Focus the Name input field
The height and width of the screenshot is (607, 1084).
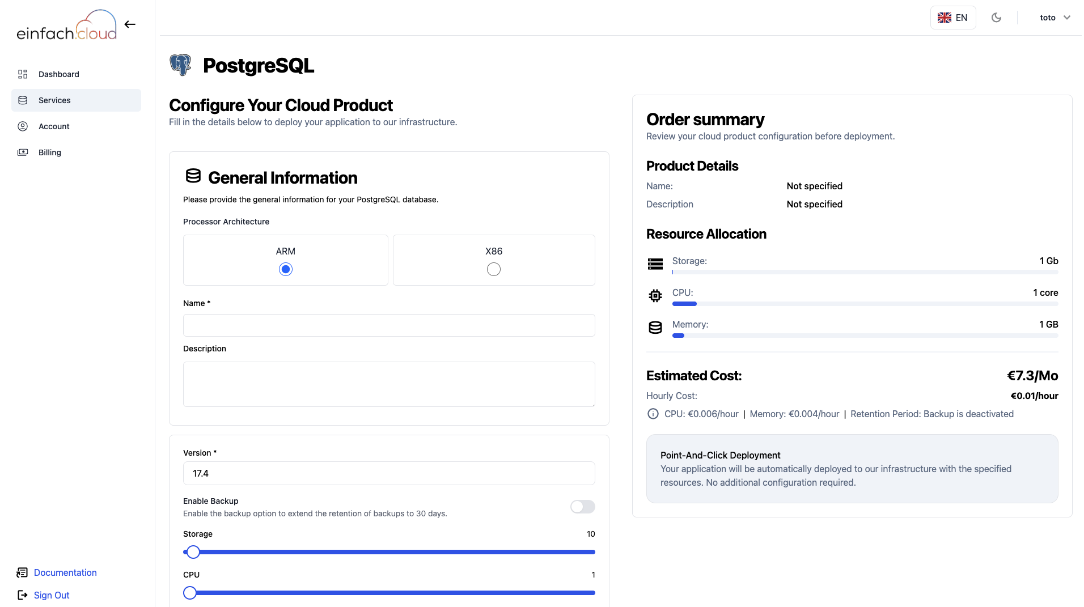coord(389,325)
